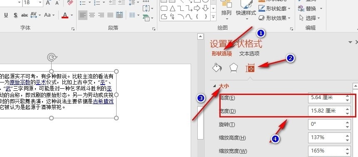The height and width of the screenshot is (157, 358).
Task: Apply text shadow with S button
Action: 15,15
